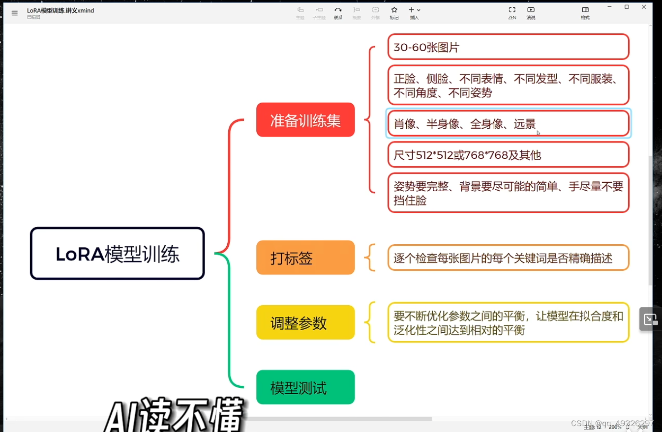
Task: Select the 调整参数 yellow topic
Action: [x=305, y=322]
